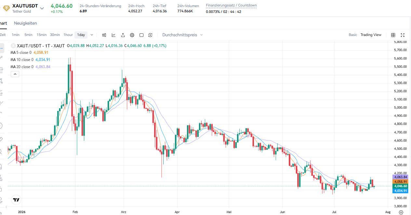This screenshot has width=411, height=215.
Task: Open the grid layout icon
Action: [393, 35]
